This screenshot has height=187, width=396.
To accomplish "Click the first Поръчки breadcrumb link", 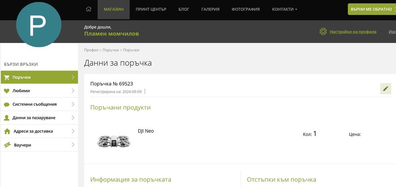I will click(110, 50).
